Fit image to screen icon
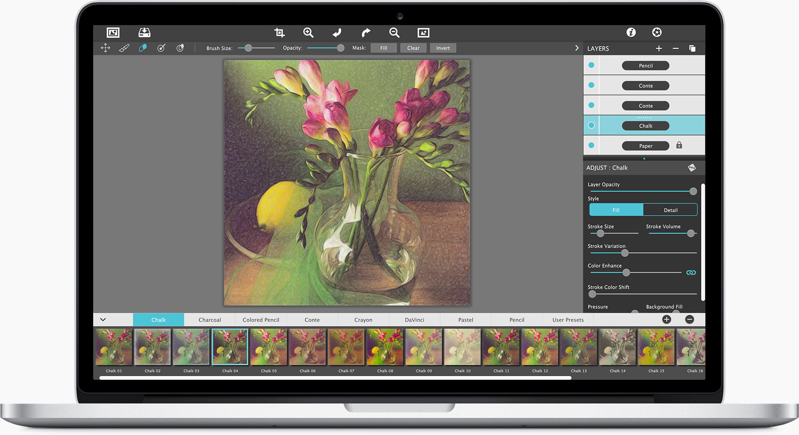799x435 pixels. click(423, 32)
